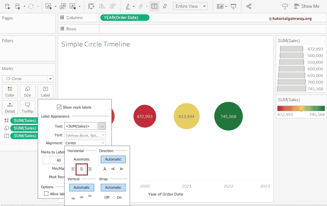This screenshot has height=206, width=327.
Task: Click the Tooltip card in Marks
Action: [27, 107]
